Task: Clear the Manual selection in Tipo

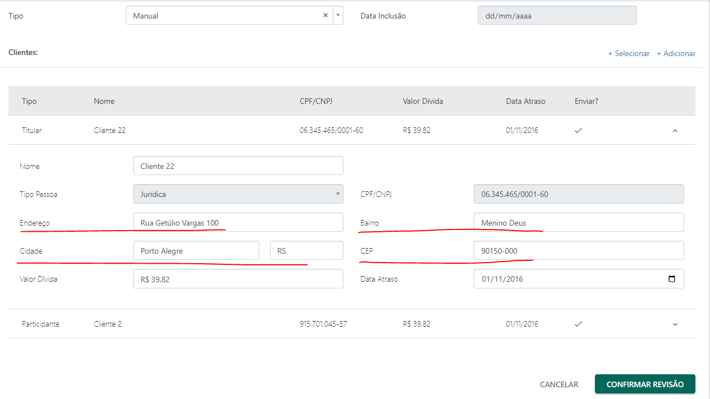Action: click(x=326, y=16)
